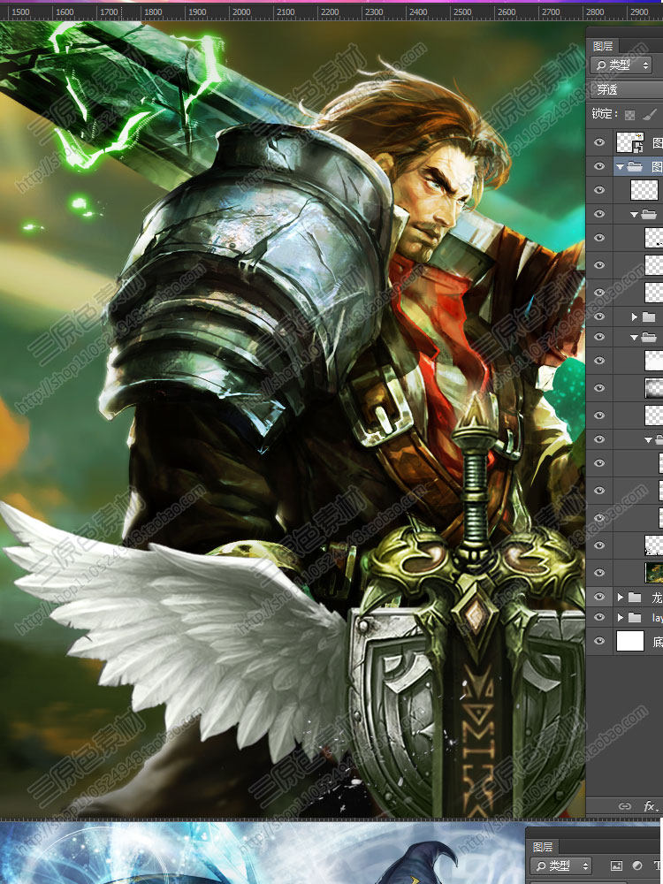Open the fx layer style menu
The image size is (663, 884).
(650, 805)
